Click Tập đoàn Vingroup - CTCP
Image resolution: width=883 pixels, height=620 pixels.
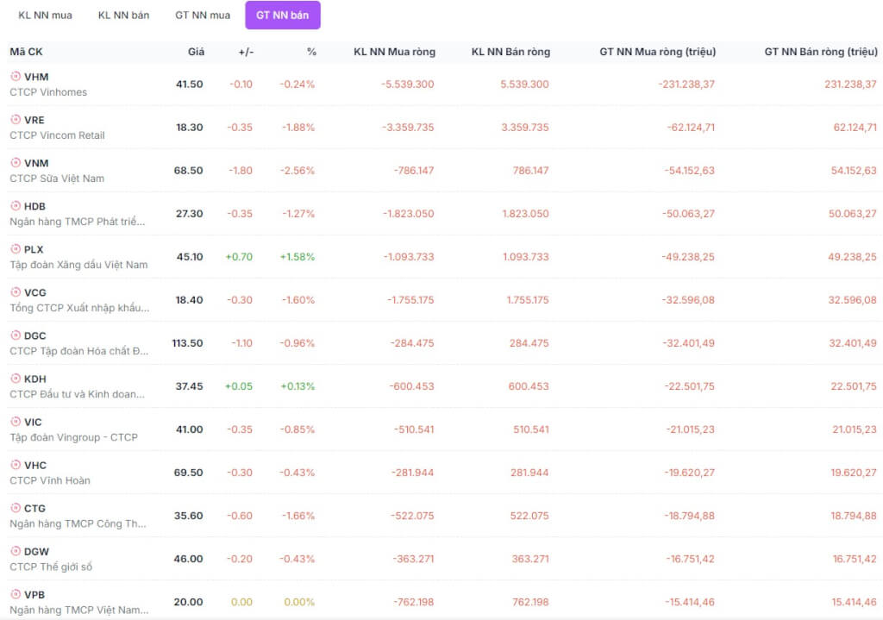click(74, 437)
